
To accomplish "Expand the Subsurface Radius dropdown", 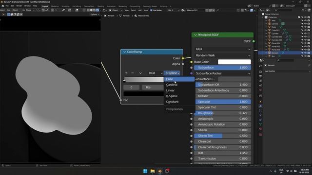I will 222,73.
